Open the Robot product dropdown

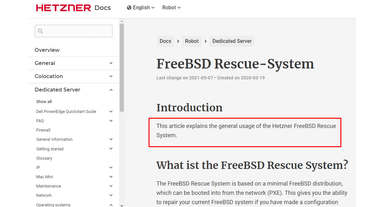tap(171, 8)
